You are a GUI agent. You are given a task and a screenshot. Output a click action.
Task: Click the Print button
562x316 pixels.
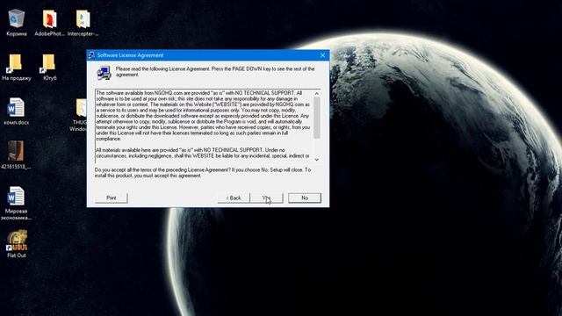112,197
